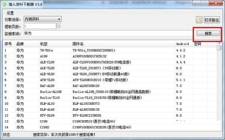The height and width of the screenshot is (140, 225).
Task: Close the 猎人资料下载器 window
Action: coord(216,3)
